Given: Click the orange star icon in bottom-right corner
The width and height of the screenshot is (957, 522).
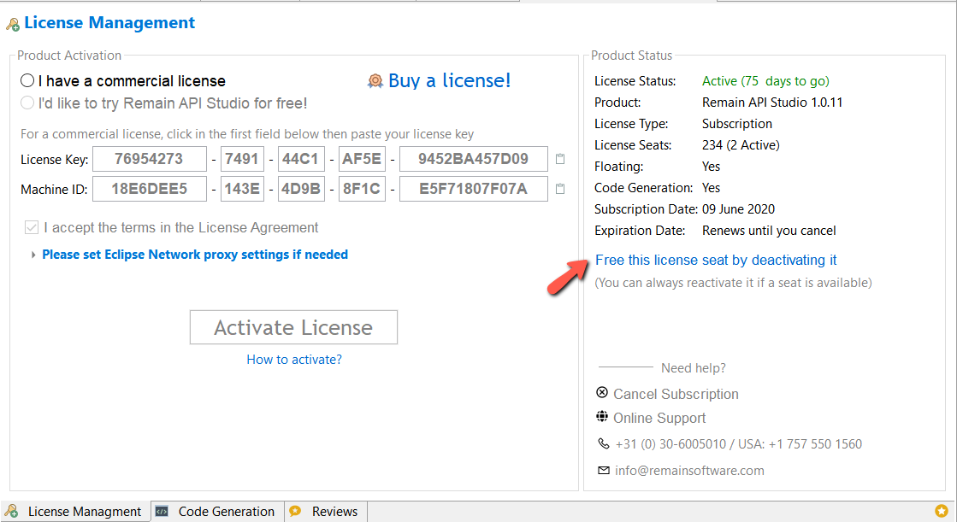Looking at the screenshot, I should (x=941, y=511).
